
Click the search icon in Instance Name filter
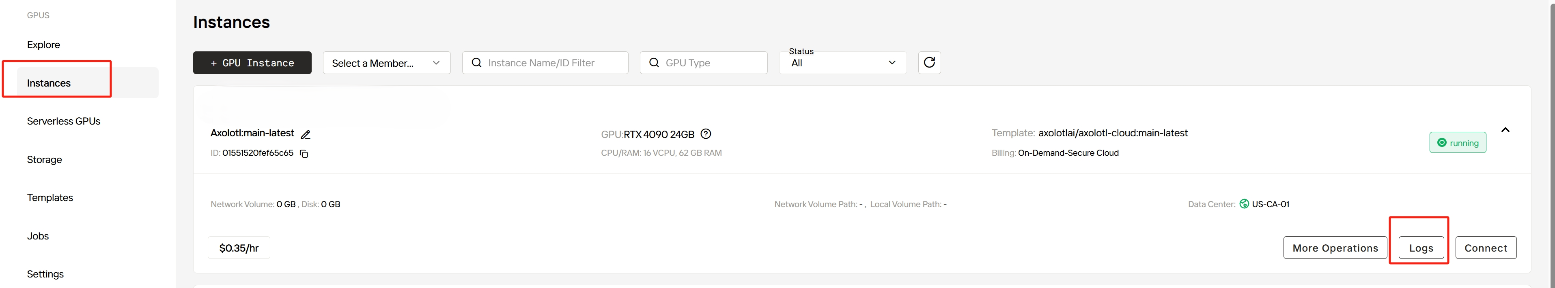[x=476, y=63]
